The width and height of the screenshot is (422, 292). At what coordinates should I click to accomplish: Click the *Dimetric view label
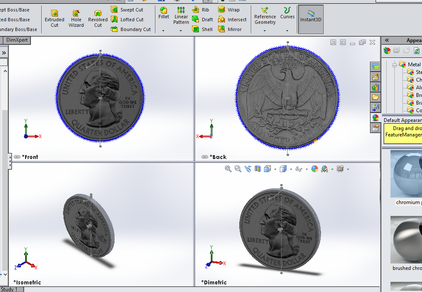point(214,282)
